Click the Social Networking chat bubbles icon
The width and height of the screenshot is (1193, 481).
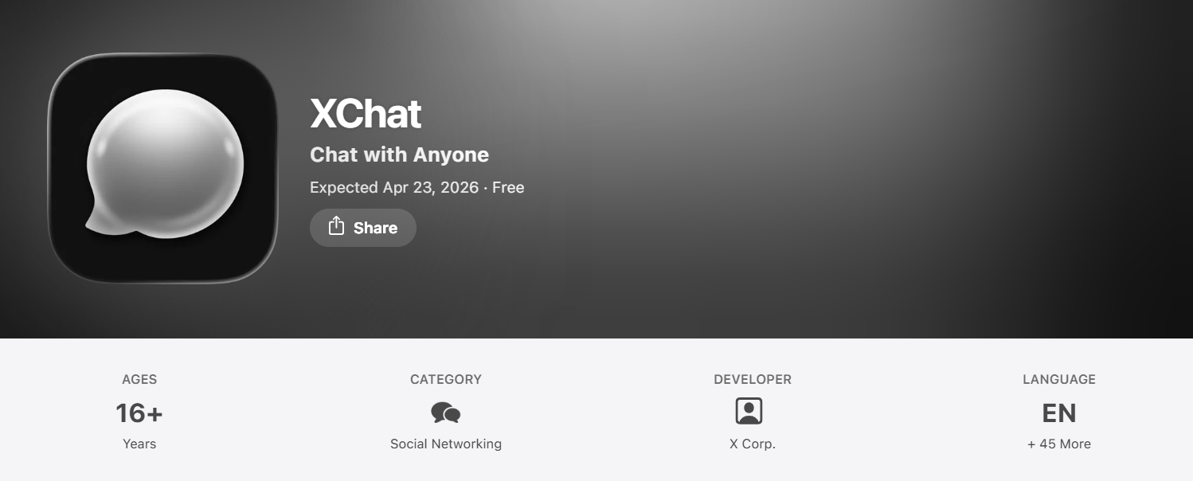[446, 413]
